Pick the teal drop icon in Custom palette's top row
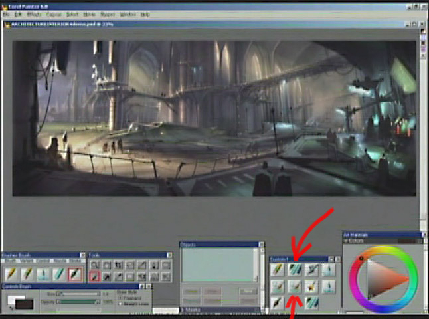The width and height of the screenshot is (429, 319). click(329, 269)
